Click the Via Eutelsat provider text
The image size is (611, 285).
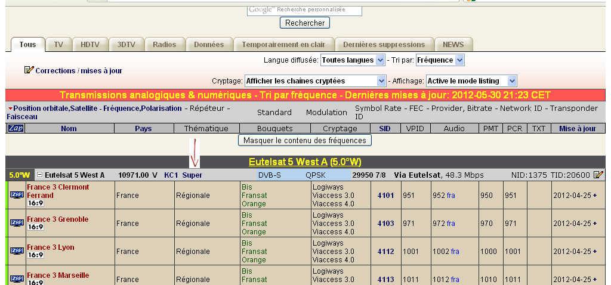tap(417, 175)
